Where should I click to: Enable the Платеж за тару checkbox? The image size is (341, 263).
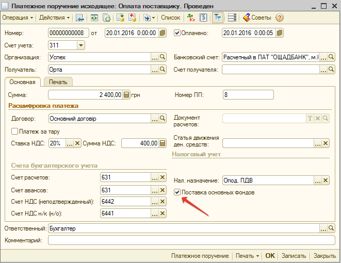coord(14,131)
